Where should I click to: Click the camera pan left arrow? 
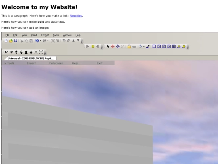(x=6, y=52)
